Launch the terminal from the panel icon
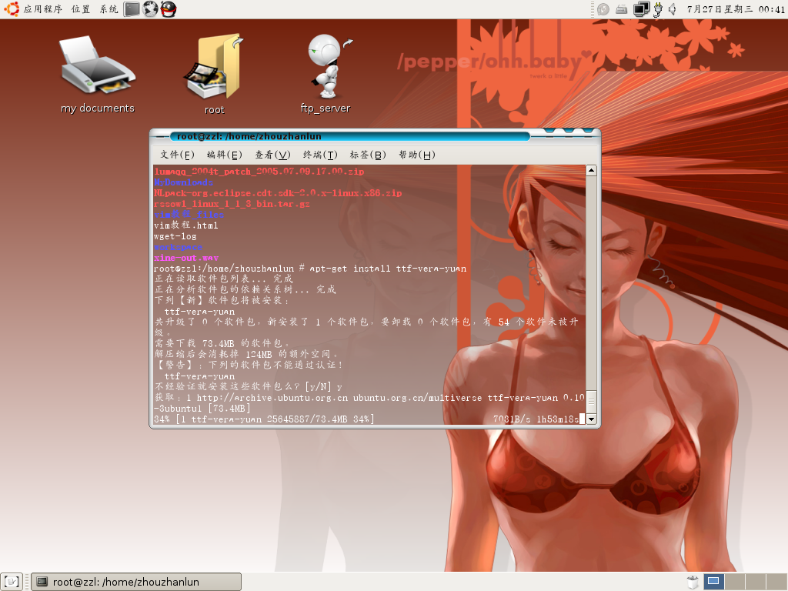788x591 pixels. tap(132, 9)
